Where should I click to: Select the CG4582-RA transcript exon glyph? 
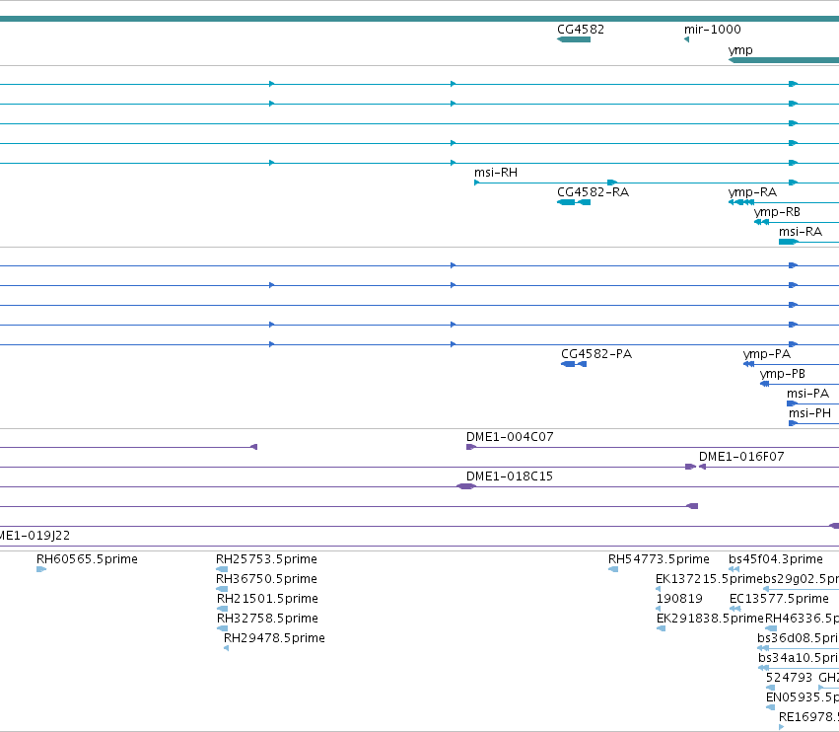[574, 202]
